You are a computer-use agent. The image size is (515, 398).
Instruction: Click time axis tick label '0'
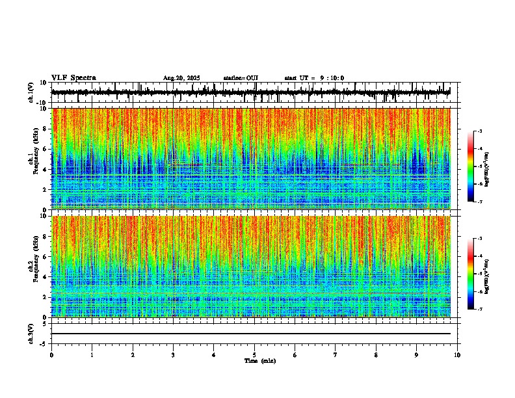coord(51,355)
